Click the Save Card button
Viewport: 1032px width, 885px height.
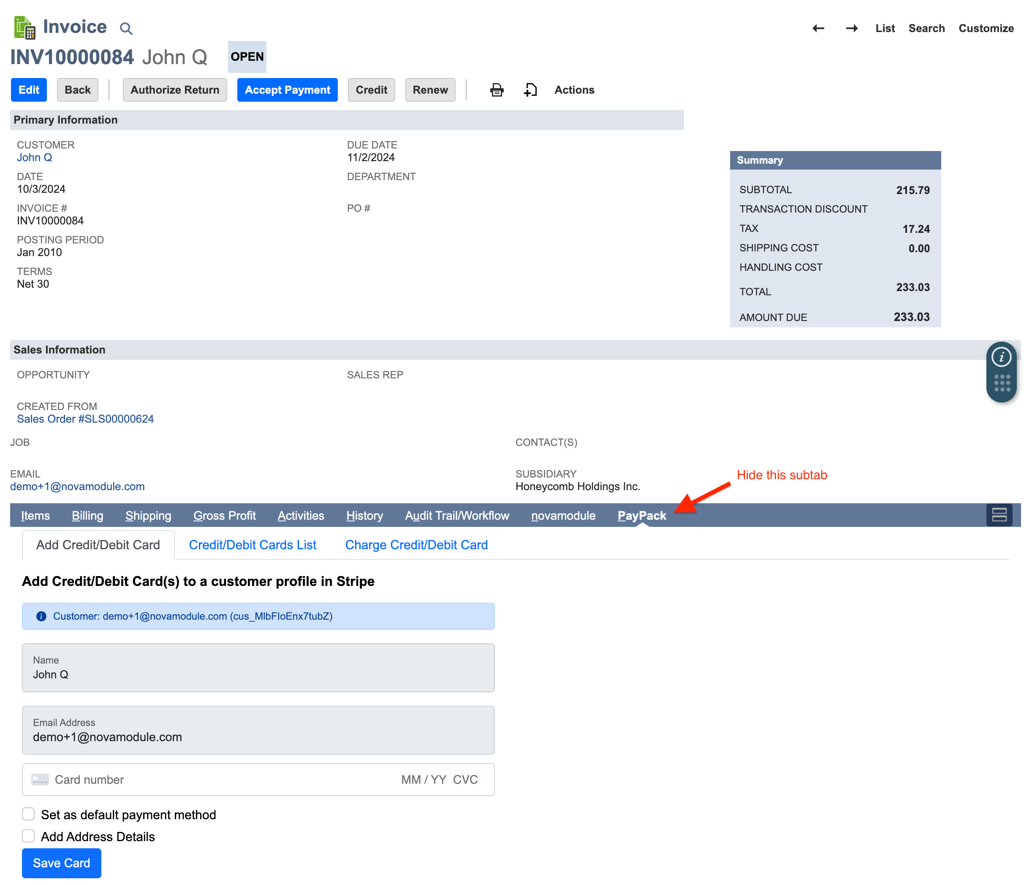[x=61, y=863]
